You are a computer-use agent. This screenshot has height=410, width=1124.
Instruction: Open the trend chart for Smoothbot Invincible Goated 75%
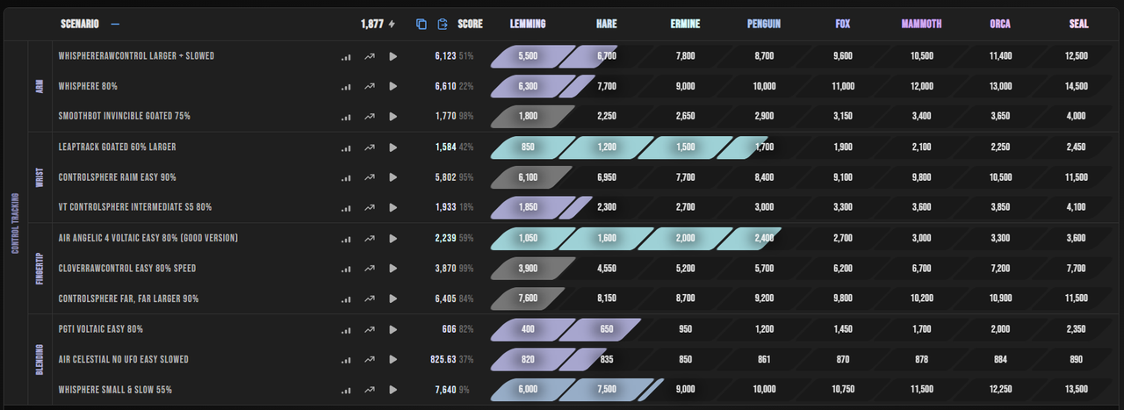coord(370,116)
